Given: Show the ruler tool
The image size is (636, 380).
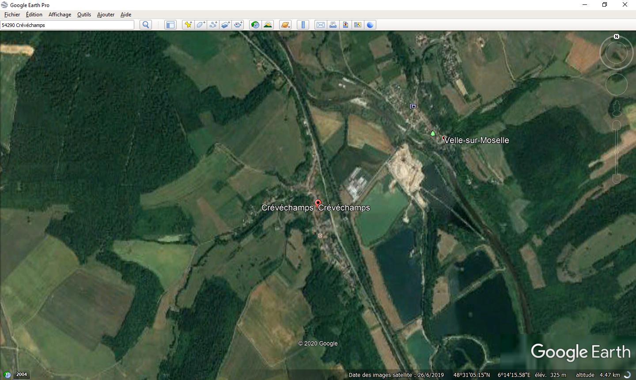Looking at the screenshot, I should [x=303, y=25].
